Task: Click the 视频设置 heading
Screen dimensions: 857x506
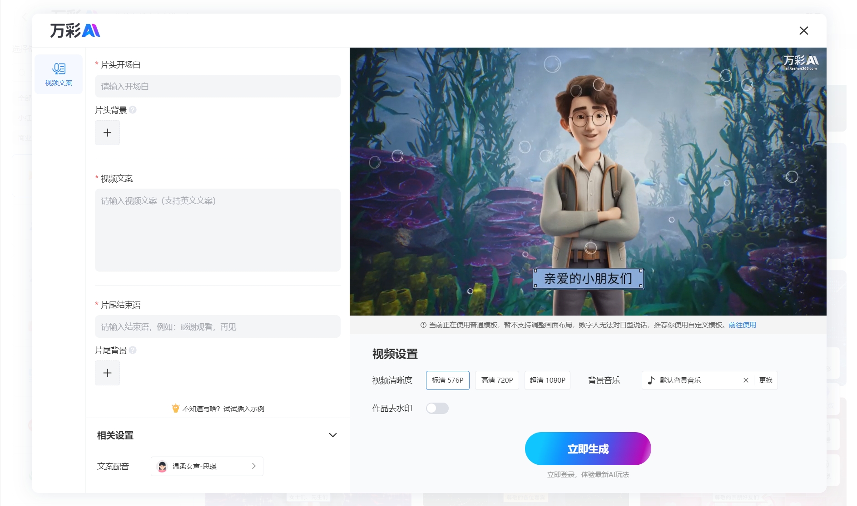Action: click(x=395, y=354)
